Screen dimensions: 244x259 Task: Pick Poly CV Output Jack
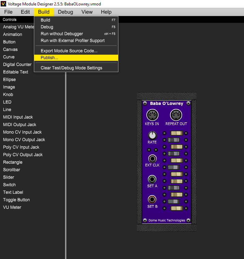(23, 154)
